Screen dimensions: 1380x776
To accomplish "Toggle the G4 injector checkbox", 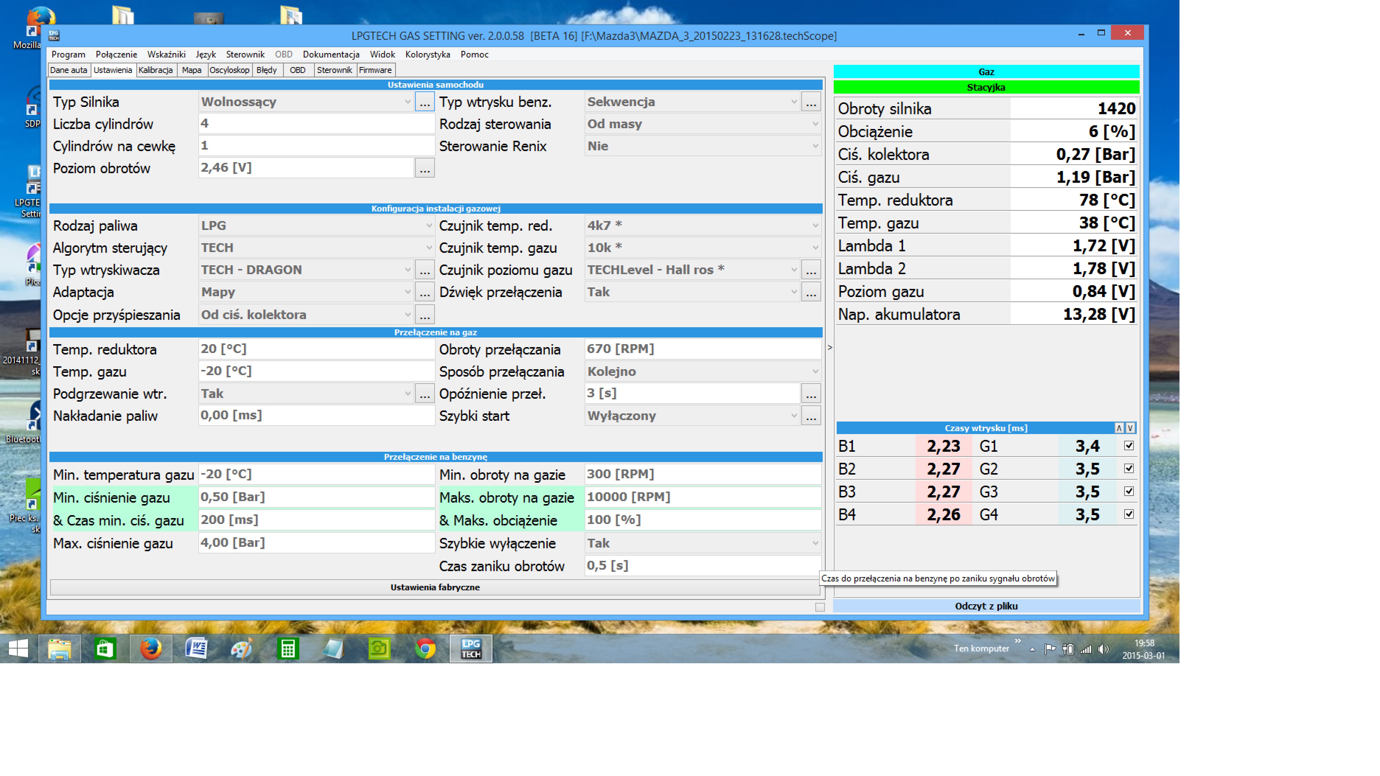I will coord(1129,514).
